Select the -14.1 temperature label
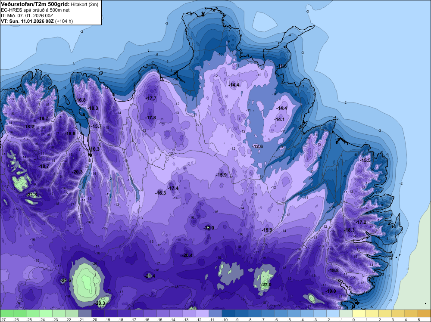The width and height of the screenshot is (431, 322). [x=280, y=119]
